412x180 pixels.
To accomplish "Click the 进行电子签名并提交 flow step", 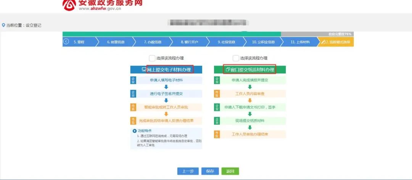I will (166, 94).
